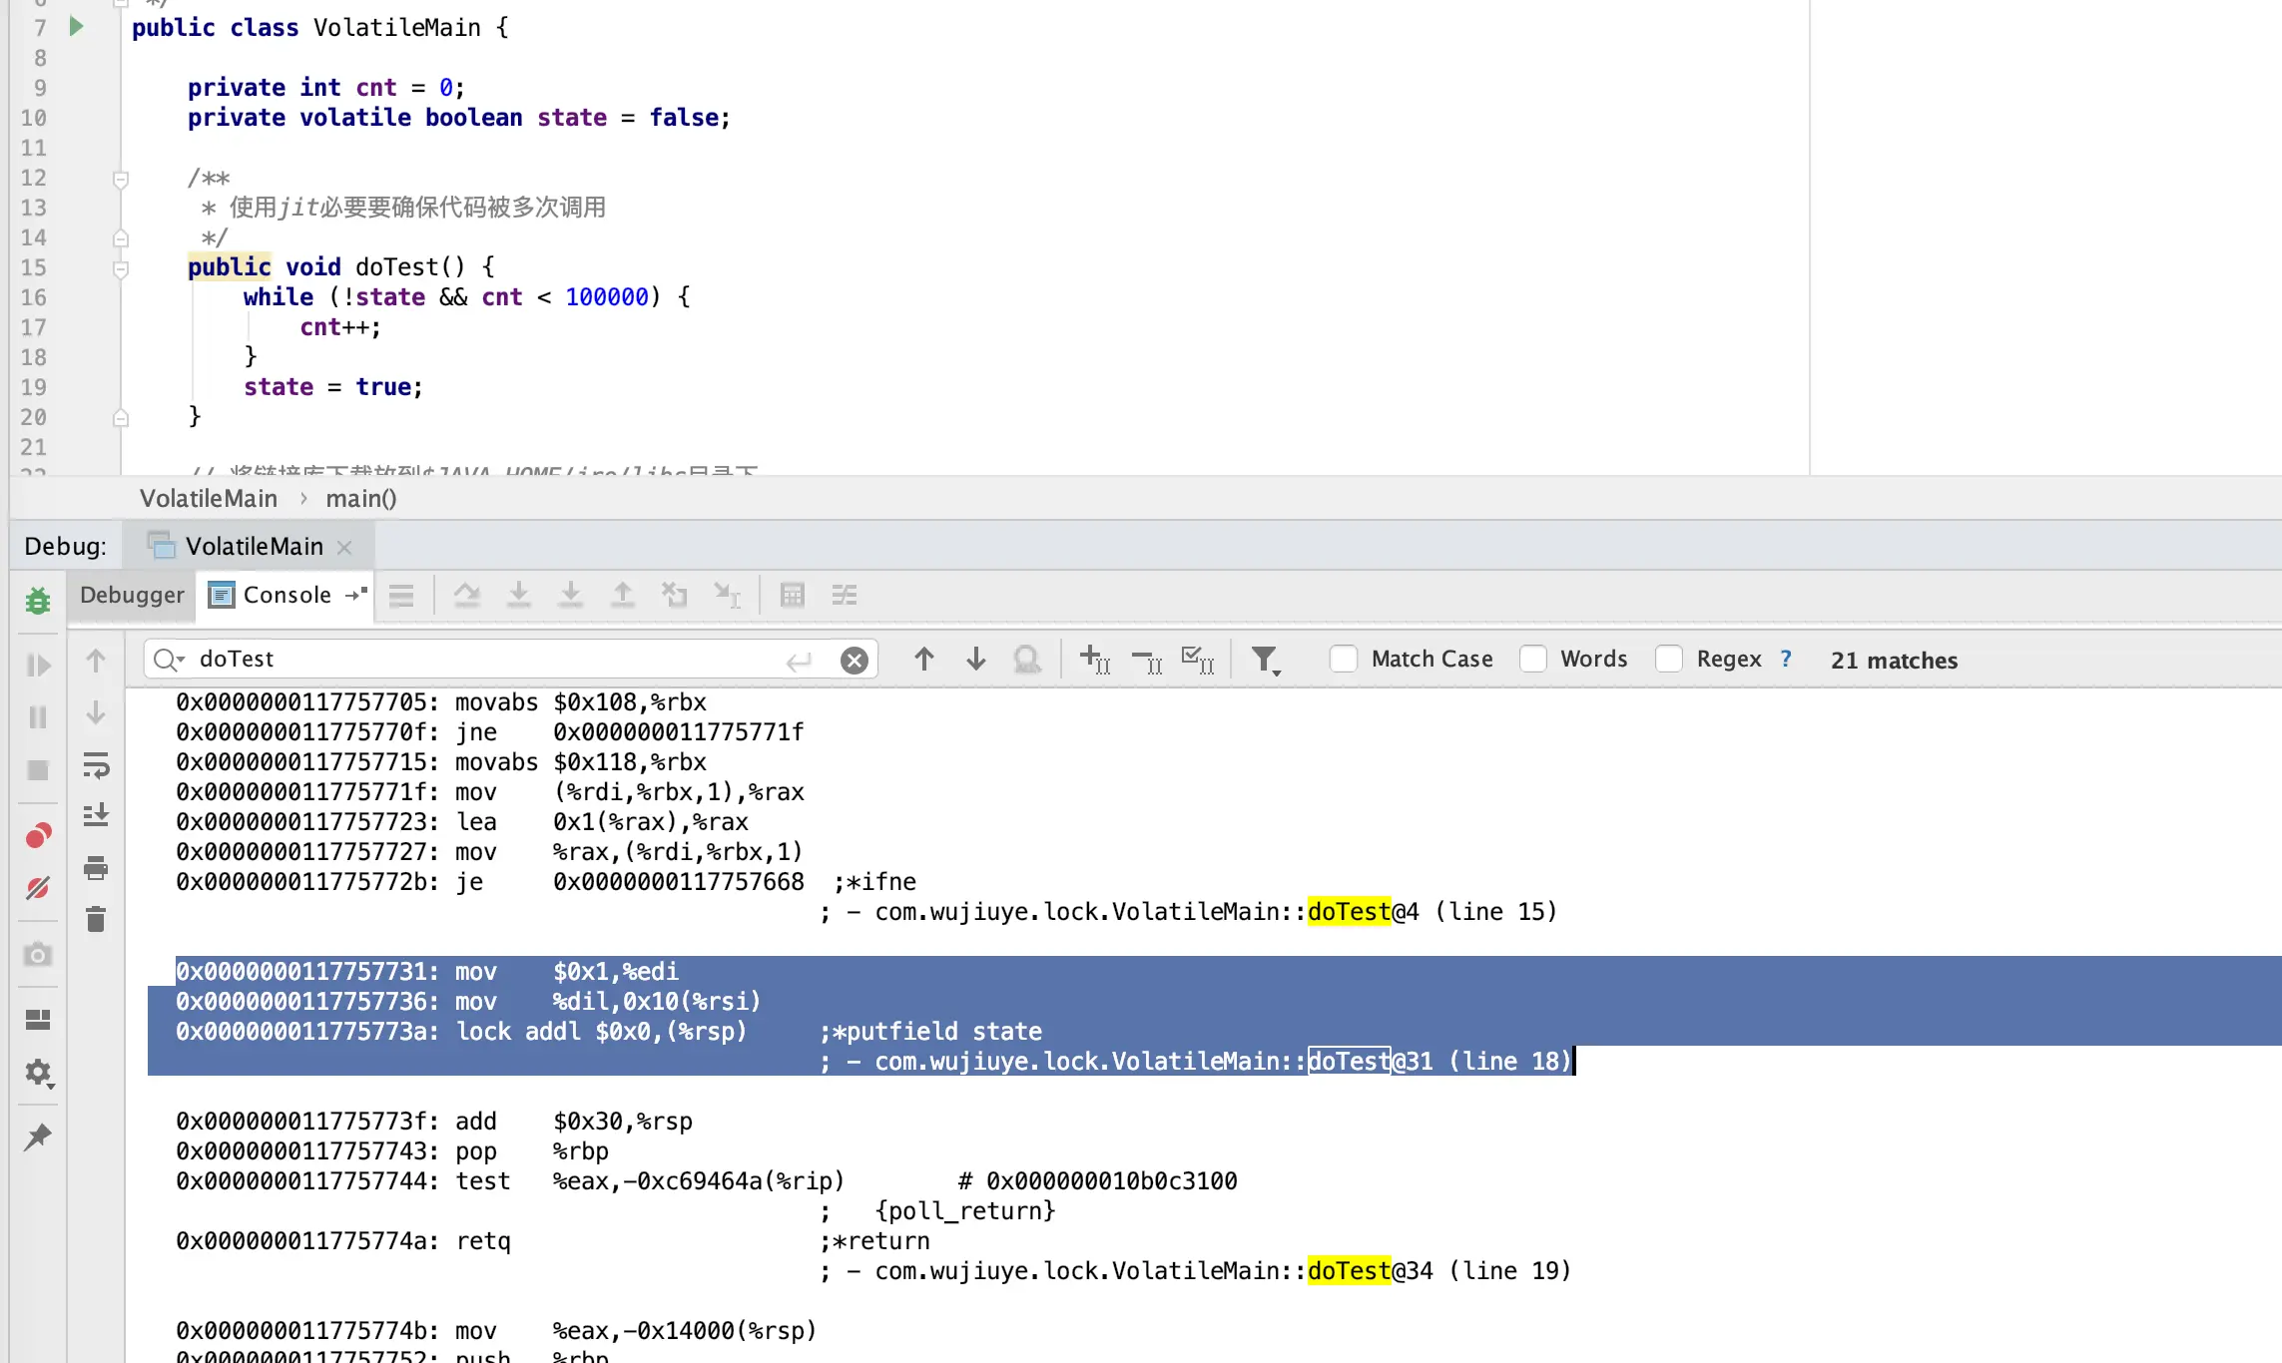Open the search filter dropdown
This screenshot has height=1363, width=2282.
click(x=1266, y=660)
